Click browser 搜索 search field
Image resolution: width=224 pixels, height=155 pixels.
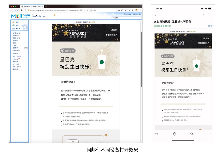[x=104, y=10]
